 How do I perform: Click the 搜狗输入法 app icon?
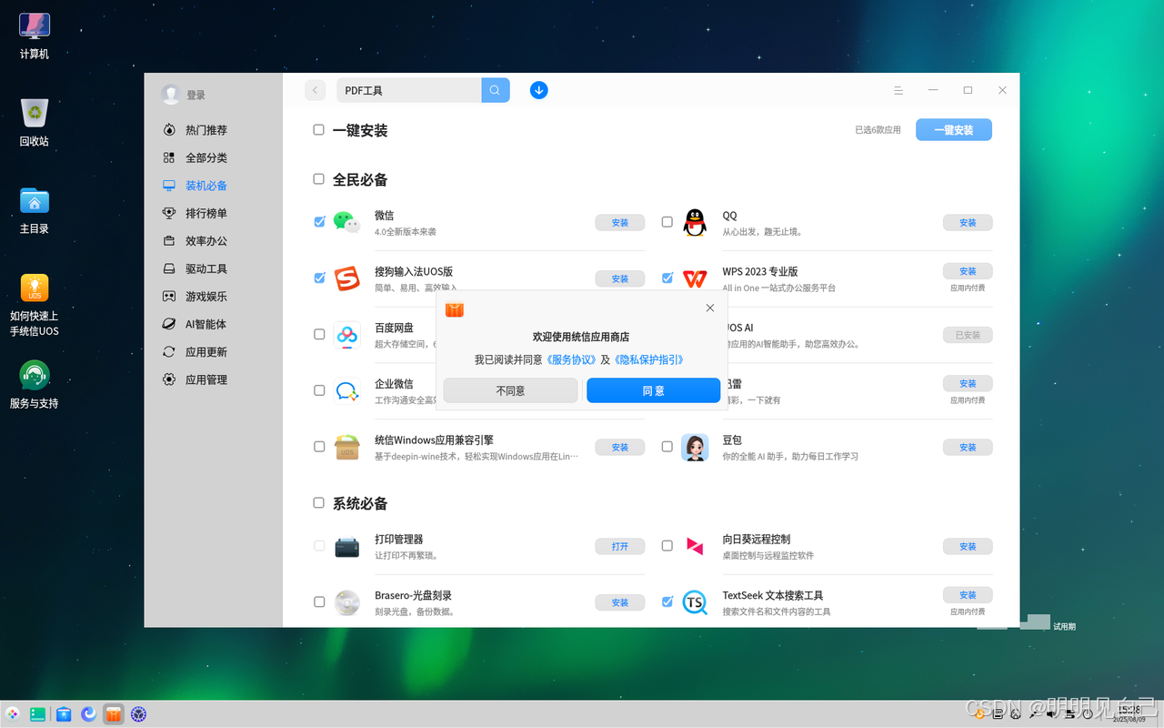point(346,278)
